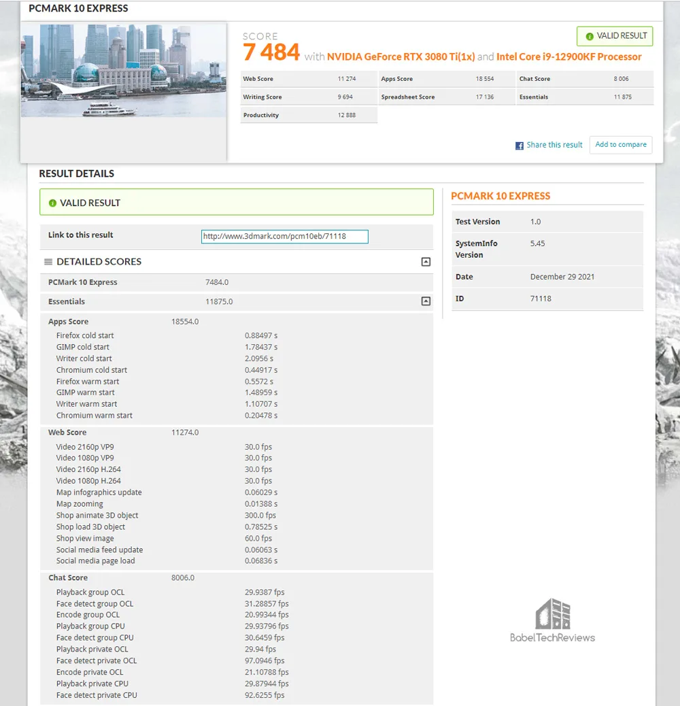Select the result link URL field
680x706 pixels.
pyautogui.click(x=285, y=237)
